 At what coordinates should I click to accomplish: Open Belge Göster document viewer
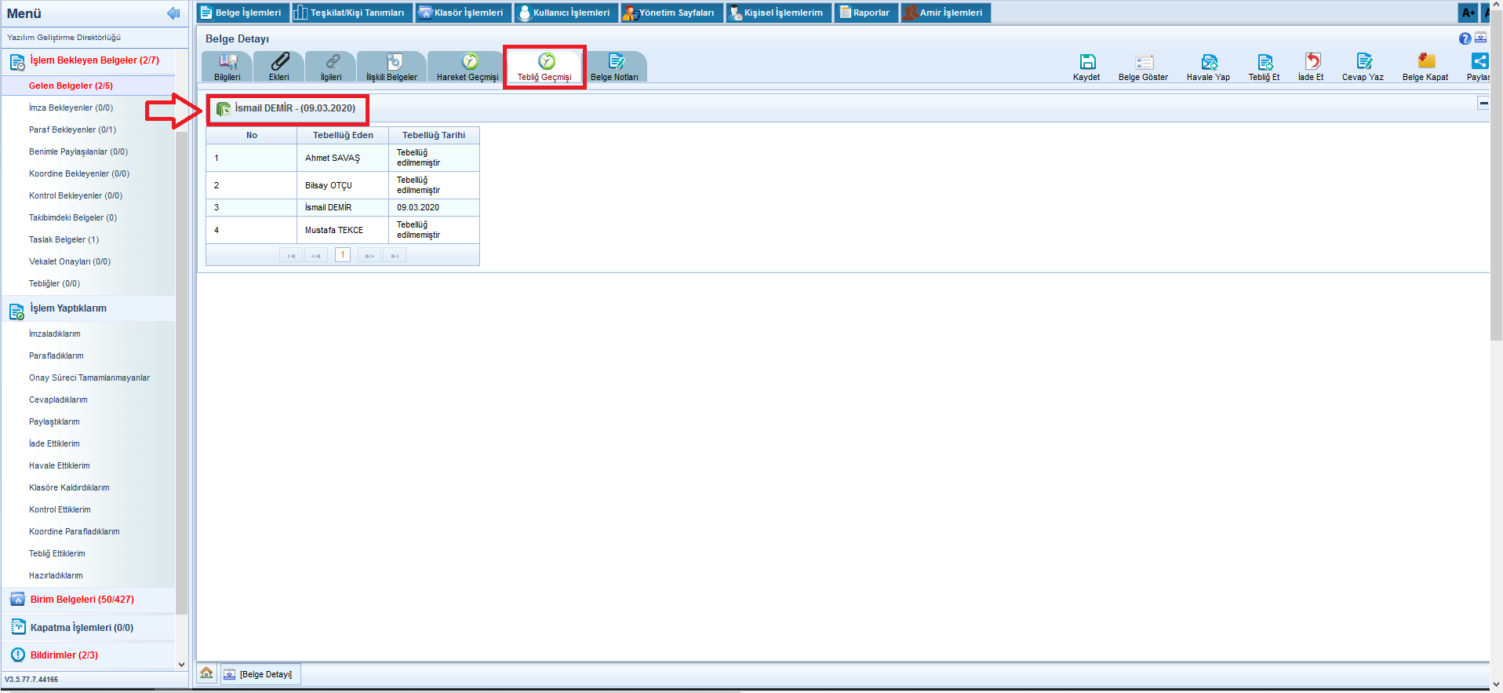point(1143,63)
